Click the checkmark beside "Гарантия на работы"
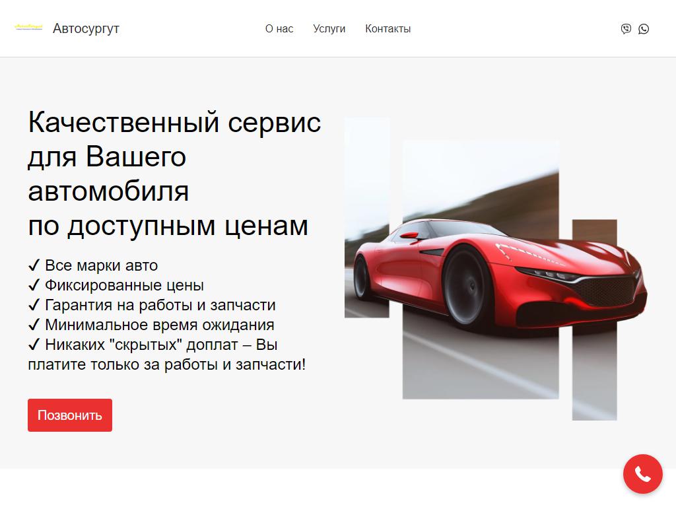 (34, 305)
